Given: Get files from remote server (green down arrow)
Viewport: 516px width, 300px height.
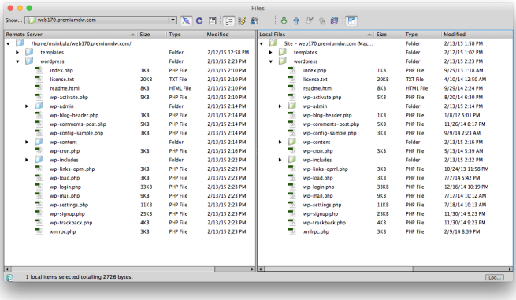Looking at the screenshot, I should click(x=284, y=21).
